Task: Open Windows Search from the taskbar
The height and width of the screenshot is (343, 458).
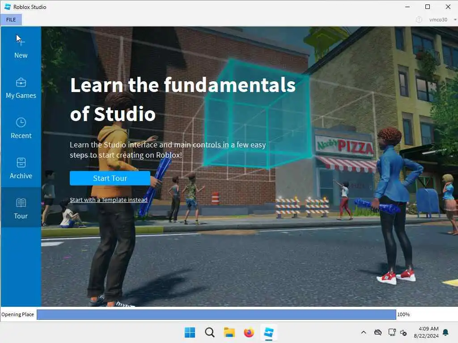Action: [x=210, y=332]
